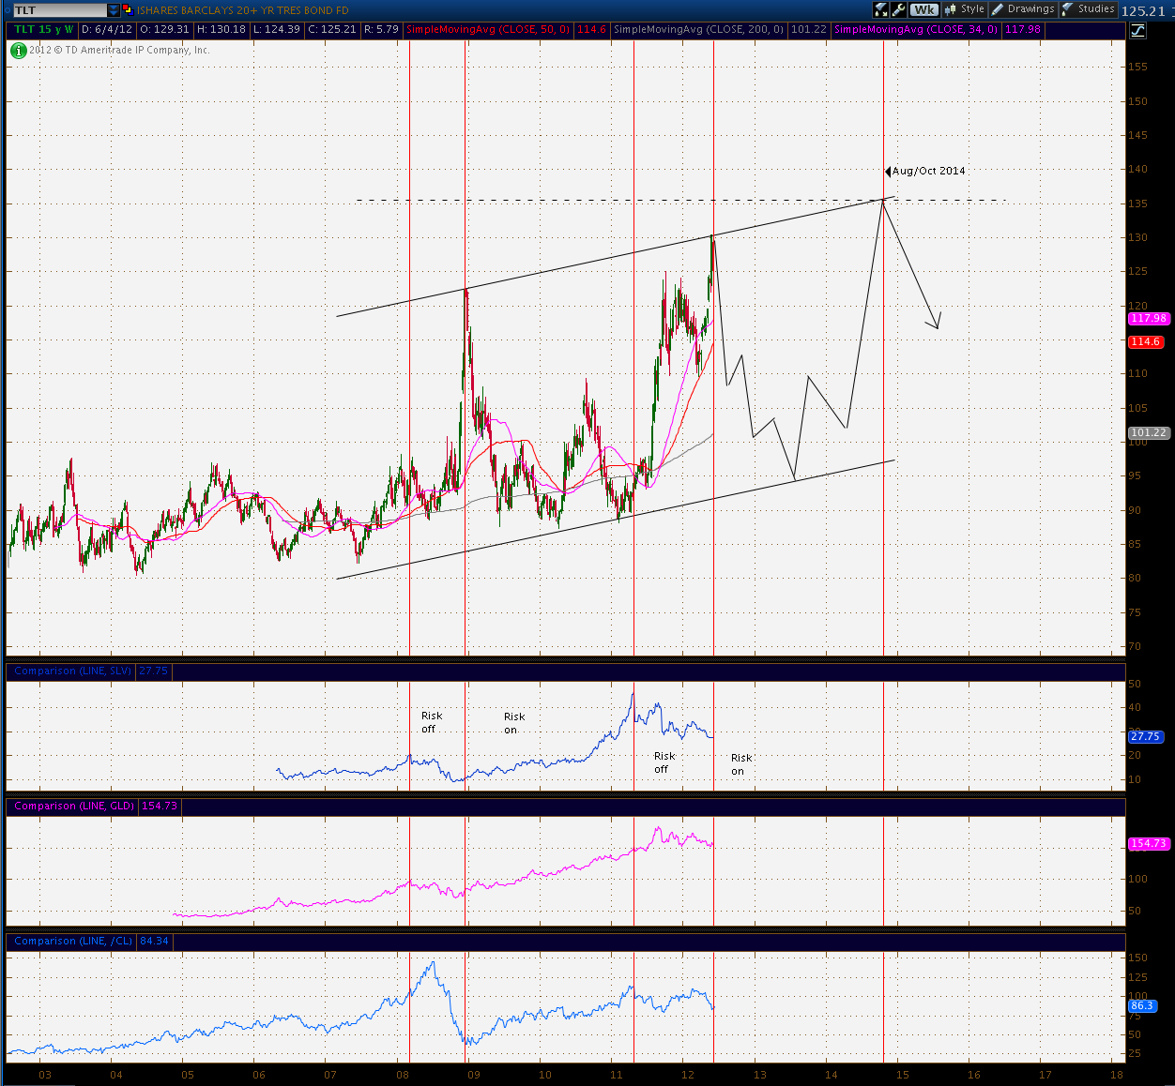
Task: Click the TLT 15 y W timeframe label
Action: coord(43,30)
